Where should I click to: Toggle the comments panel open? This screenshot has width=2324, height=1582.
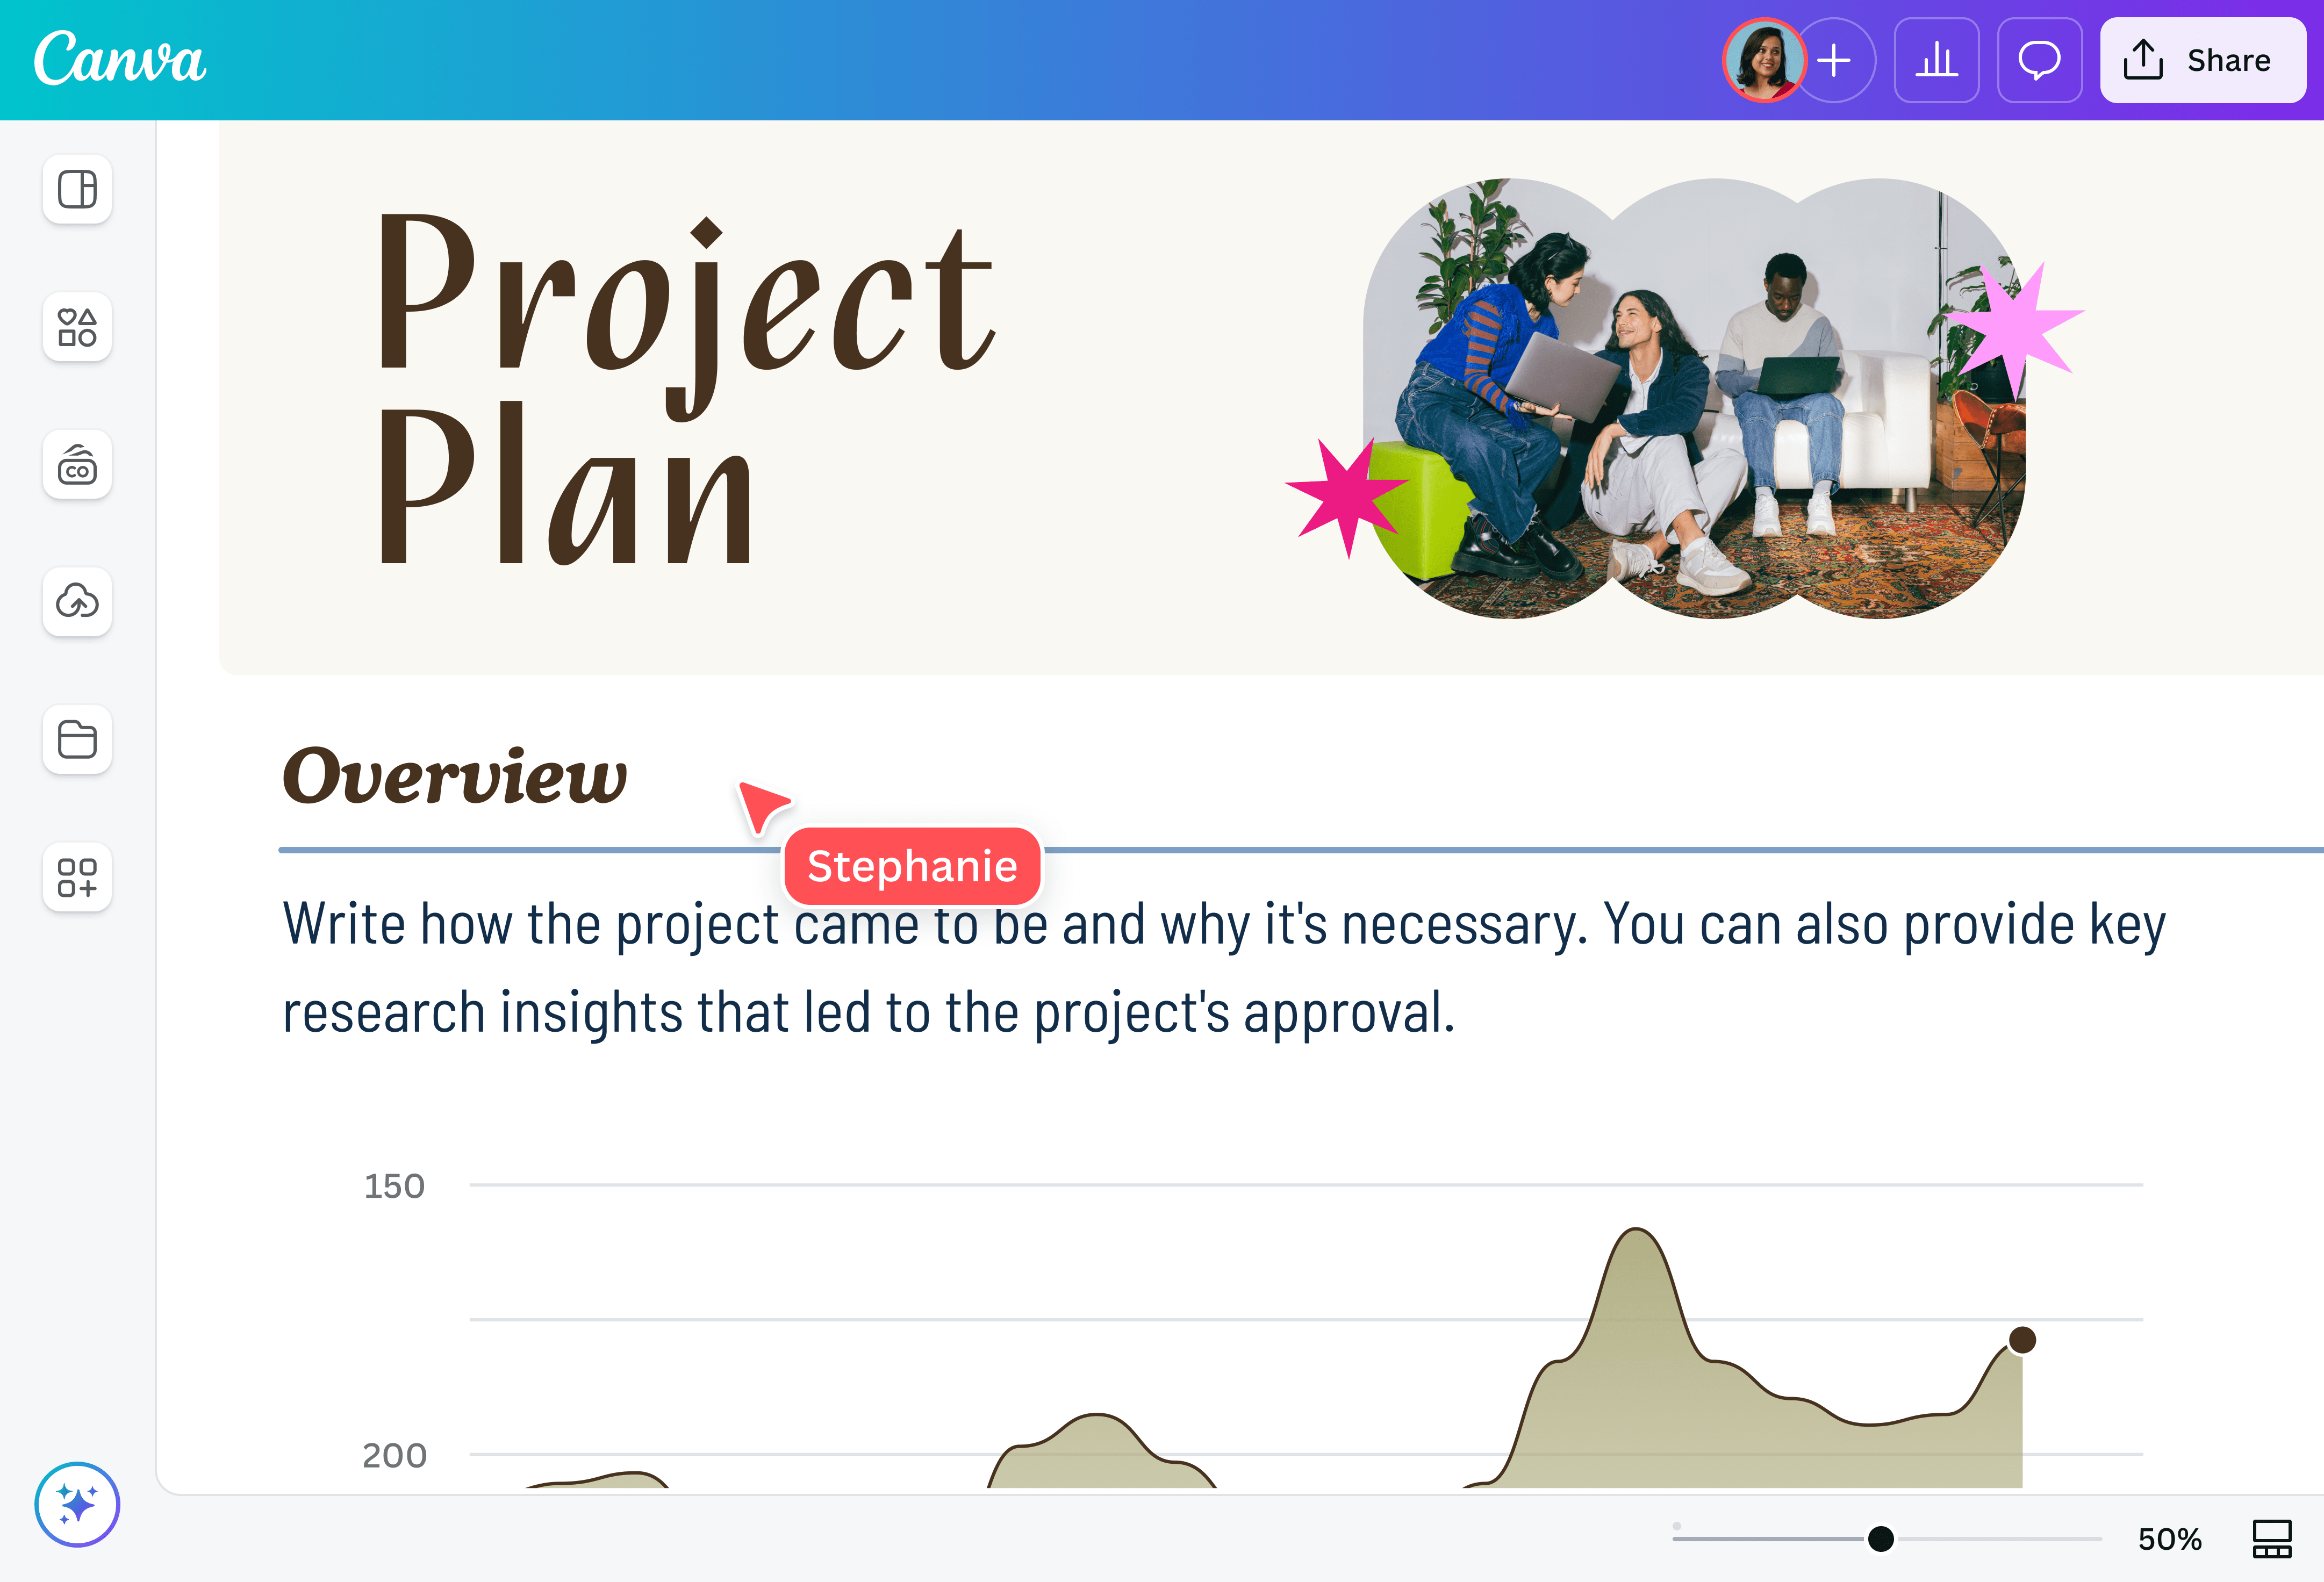tap(2039, 61)
